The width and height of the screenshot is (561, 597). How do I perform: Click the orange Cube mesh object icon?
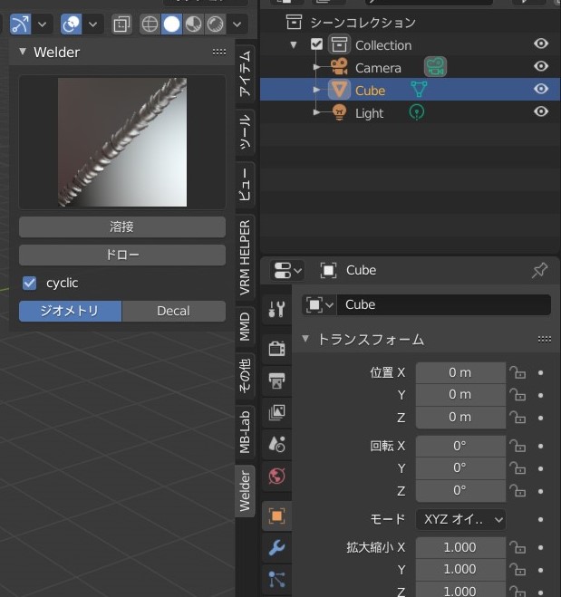click(x=339, y=90)
